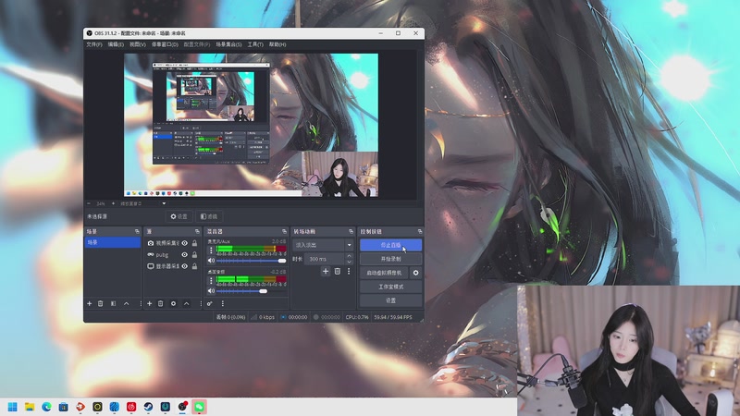740x416 pixels.
Task: Open WeChat from the Windows taskbar
Action: tap(199, 407)
